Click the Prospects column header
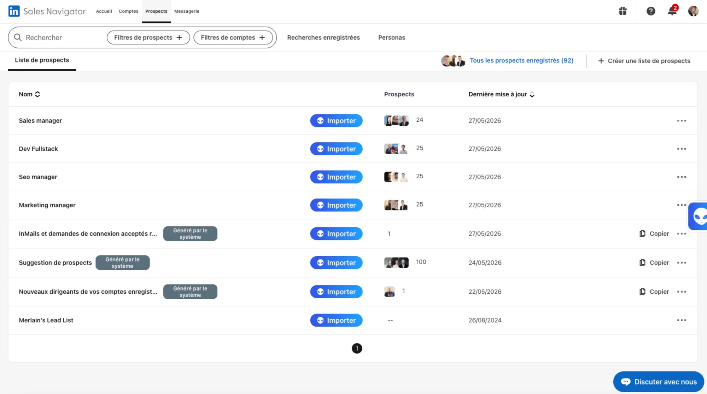 [x=399, y=94]
